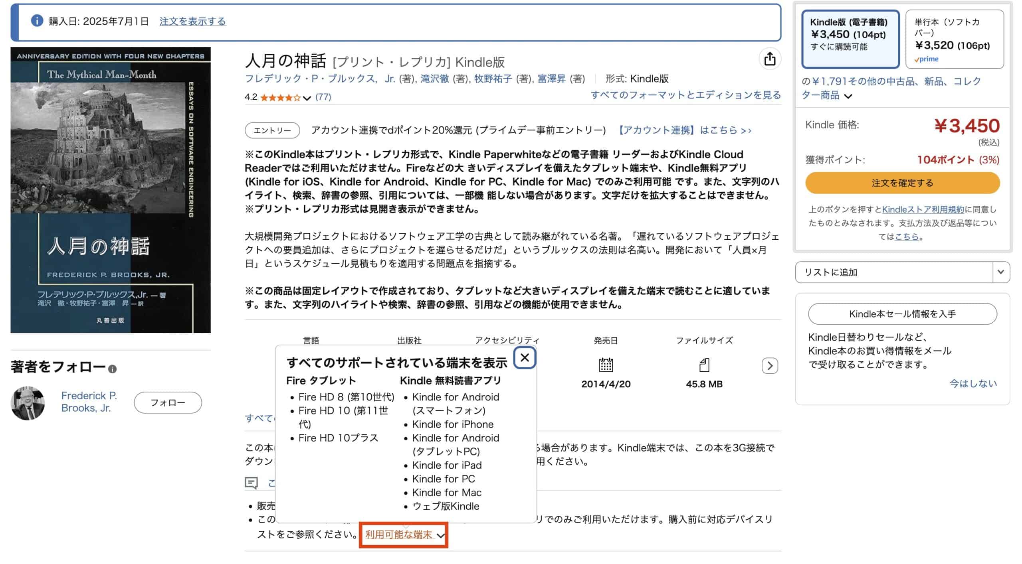Screen dimensions: 1022x564
Task: Click Fire HD 8 (第10世代) in the device list
Action: (x=346, y=397)
